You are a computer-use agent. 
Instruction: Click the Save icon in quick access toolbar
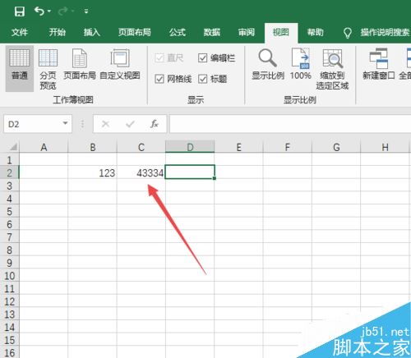[x=20, y=11]
